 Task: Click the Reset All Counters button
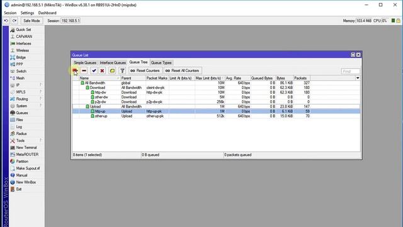(x=183, y=71)
